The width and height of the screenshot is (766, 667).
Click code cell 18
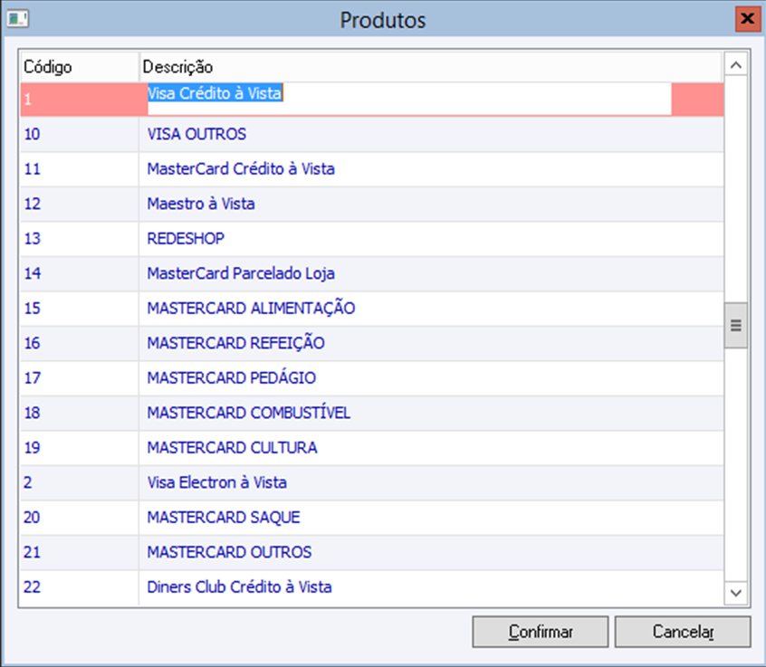pyautogui.click(x=80, y=413)
